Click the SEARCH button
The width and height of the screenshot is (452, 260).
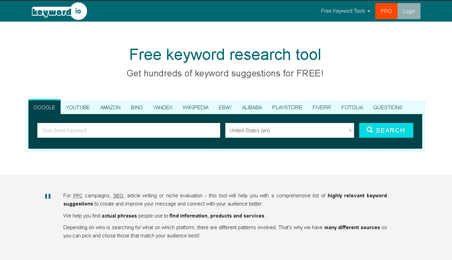tap(386, 130)
